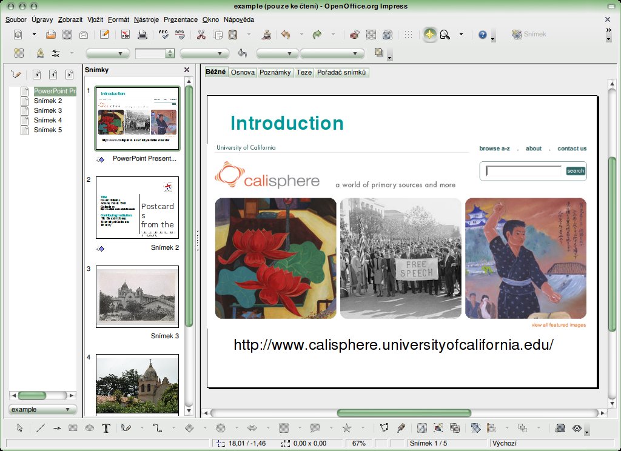Go to first slide in Navigator
621x451 pixels.
tap(37, 74)
